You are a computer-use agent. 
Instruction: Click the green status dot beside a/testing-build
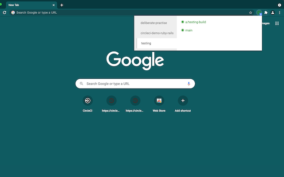(182, 22)
